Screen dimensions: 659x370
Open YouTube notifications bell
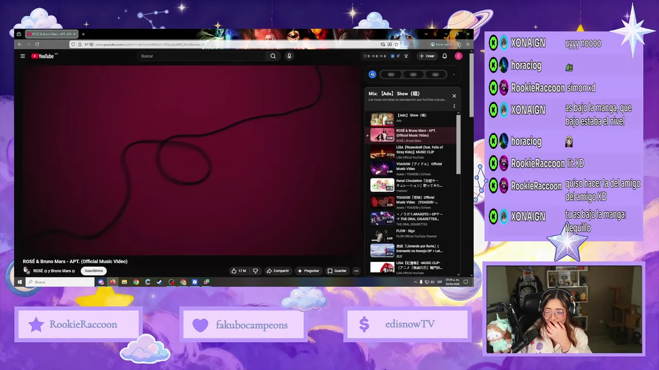click(445, 56)
